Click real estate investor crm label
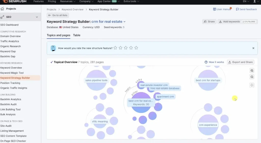Image resolution: width=261 pixels, height=143 pixels. coord(154,85)
